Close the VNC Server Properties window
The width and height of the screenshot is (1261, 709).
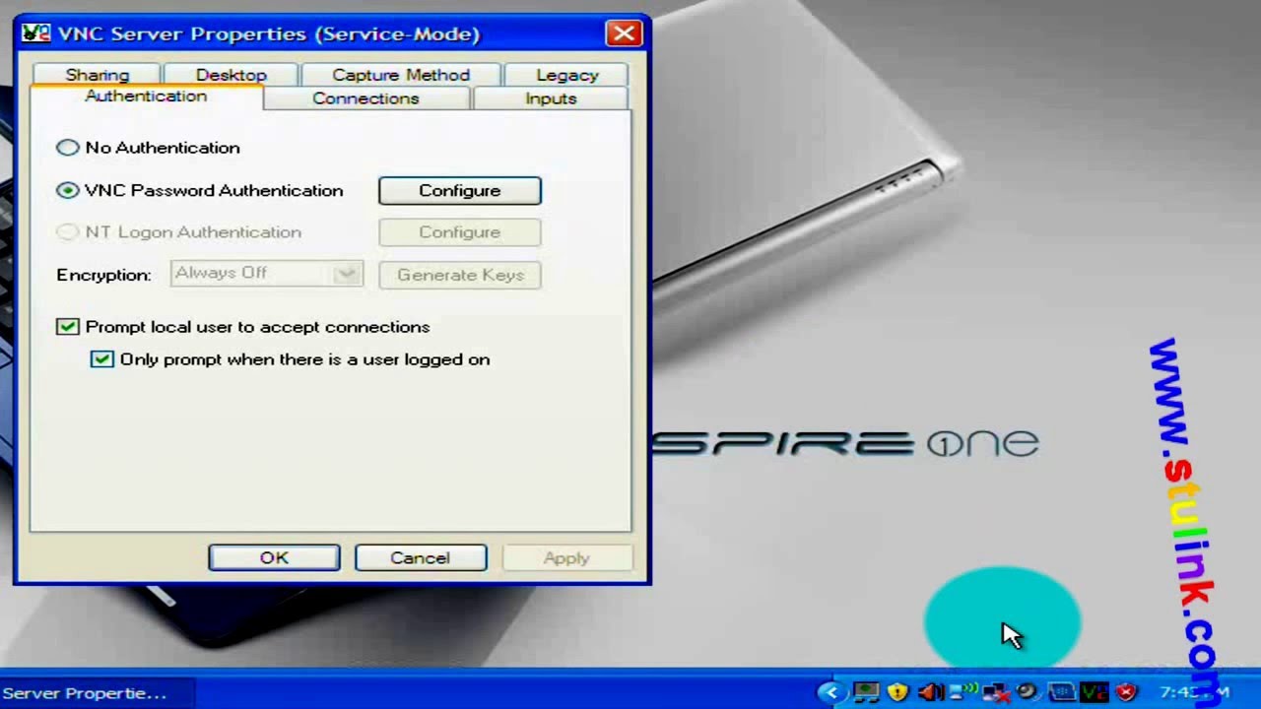point(624,33)
